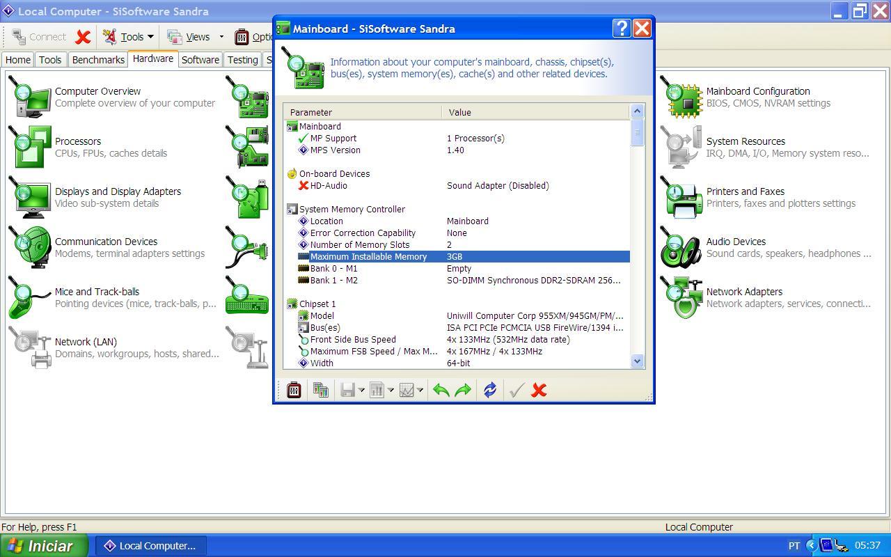The width and height of the screenshot is (891, 557).
Task: Click the taskbar clock showing 05:37
Action: click(x=867, y=546)
